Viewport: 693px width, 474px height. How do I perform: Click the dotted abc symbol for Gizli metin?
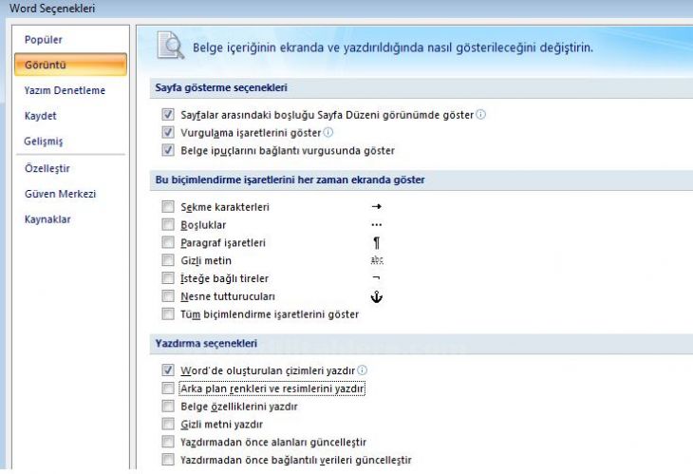pyautogui.click(x=377, y=260)
